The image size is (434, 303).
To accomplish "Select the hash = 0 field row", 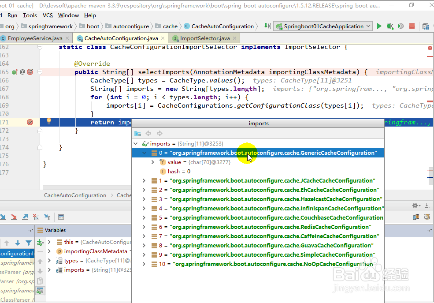I will point(258,172).
